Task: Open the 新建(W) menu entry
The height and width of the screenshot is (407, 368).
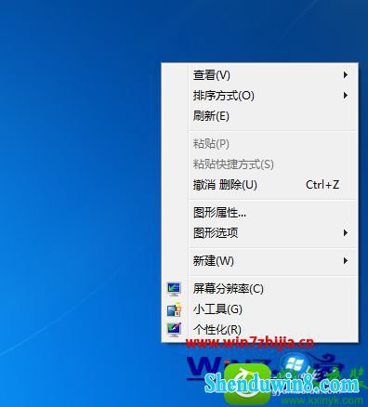Action: 259,261
